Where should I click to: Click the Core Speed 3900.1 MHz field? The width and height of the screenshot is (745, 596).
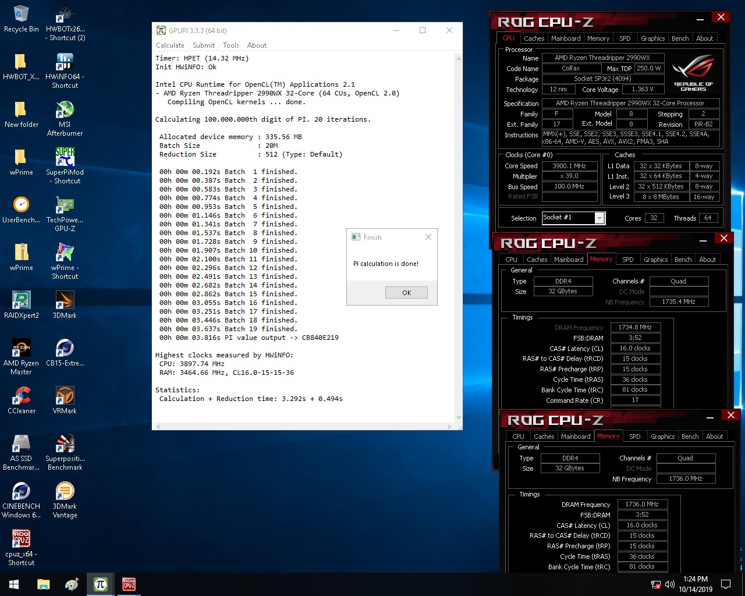569,166
